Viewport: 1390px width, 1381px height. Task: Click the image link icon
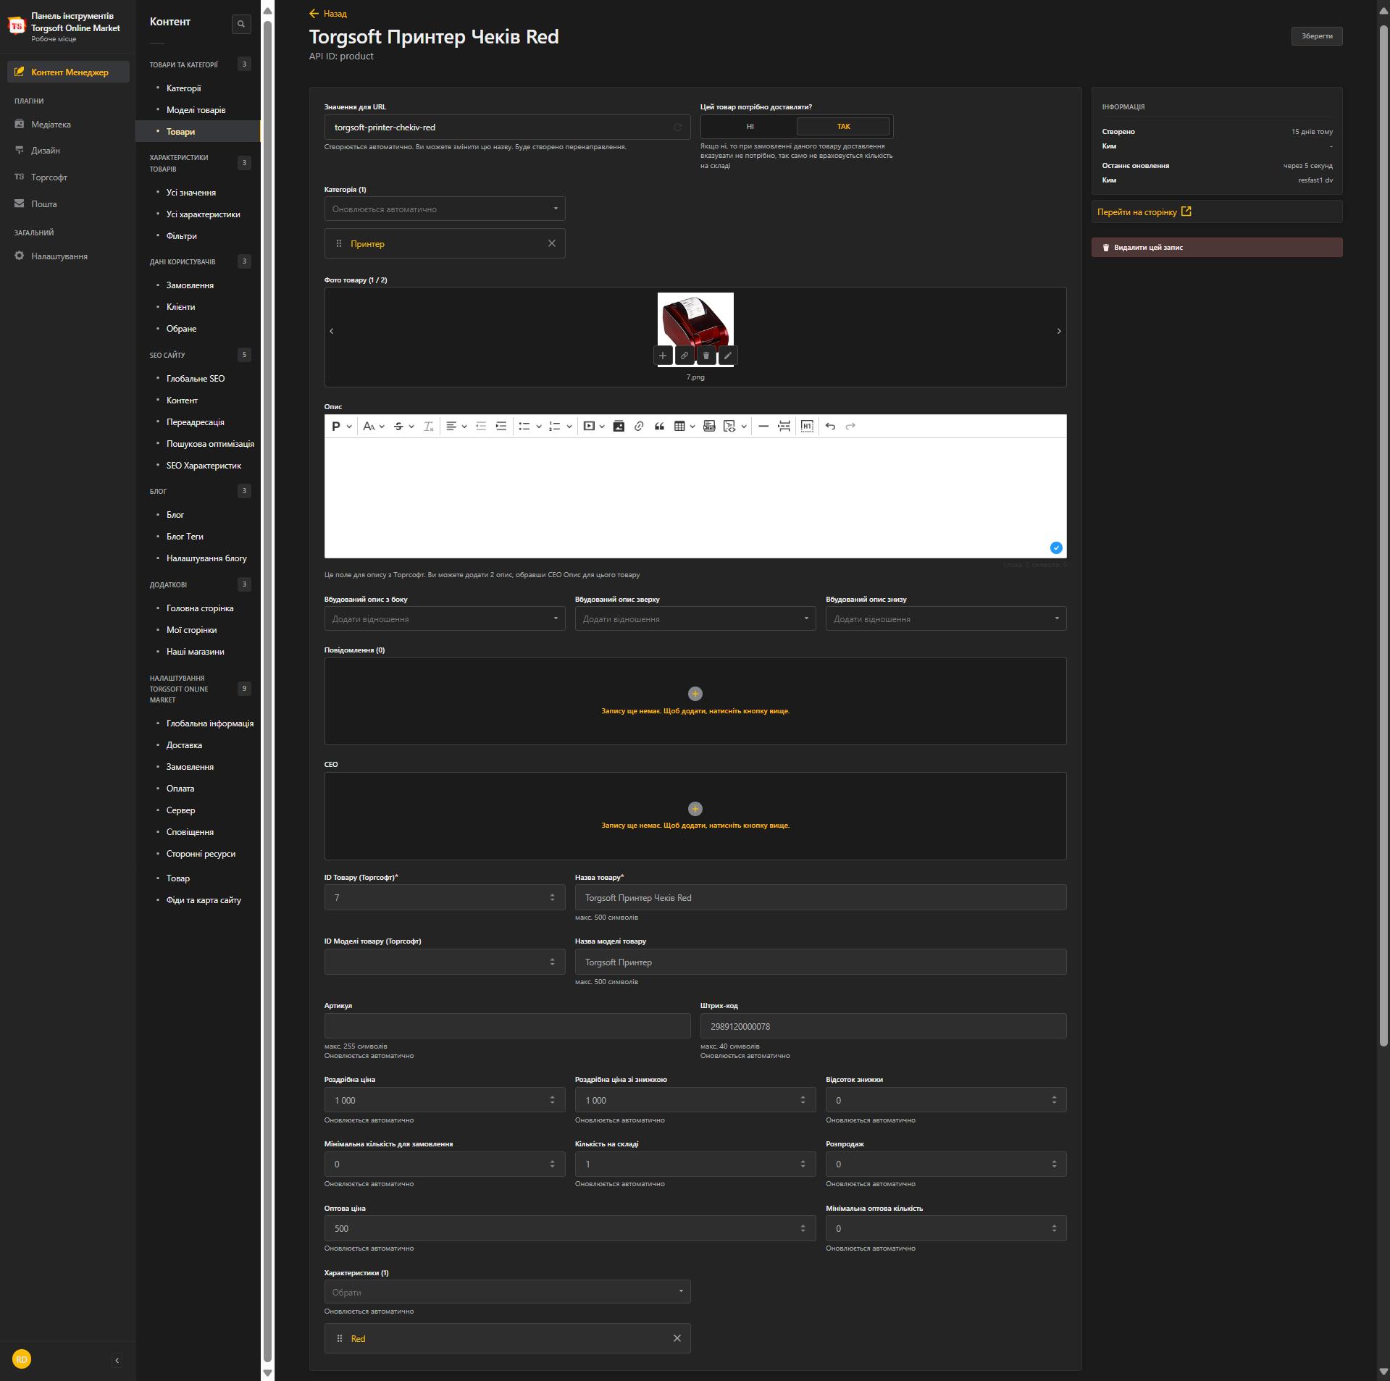tap(684, 356)
